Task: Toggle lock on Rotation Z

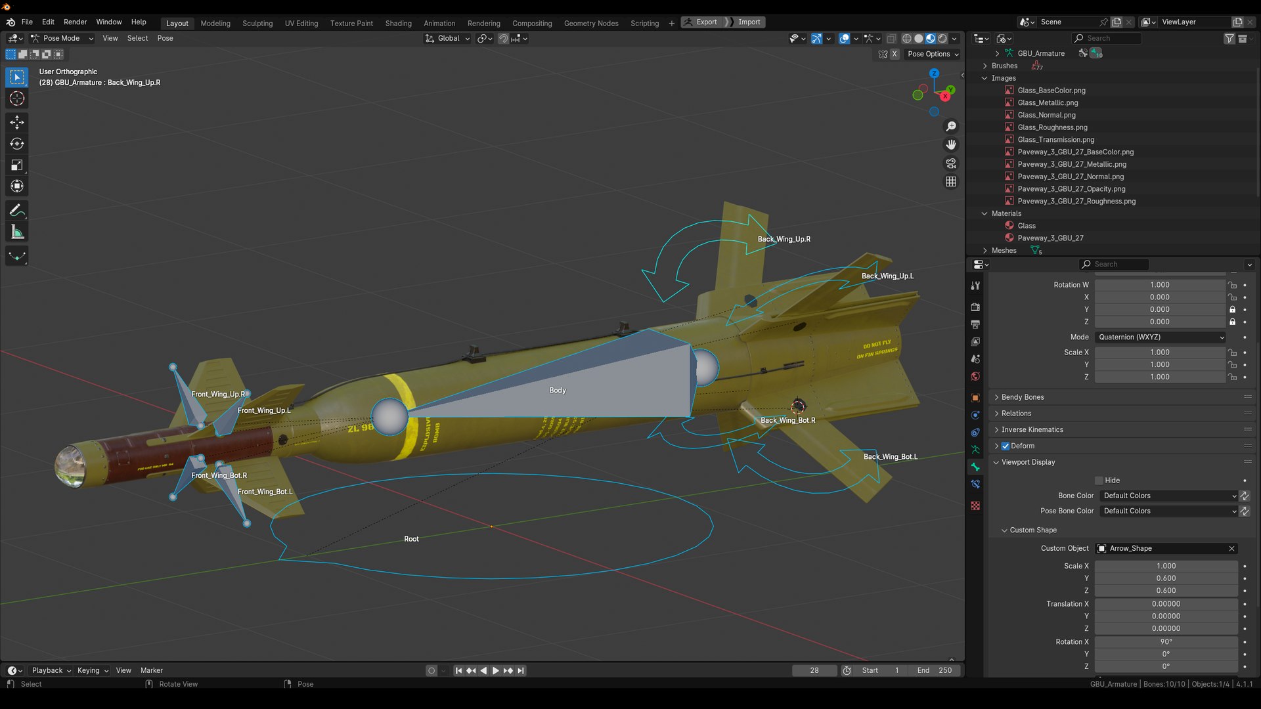Action: 1233,322
